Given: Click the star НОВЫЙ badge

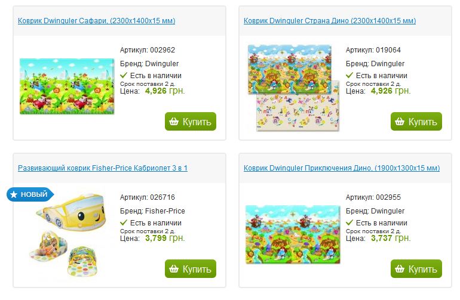Looking at the screenshot, I should [30, 194].
